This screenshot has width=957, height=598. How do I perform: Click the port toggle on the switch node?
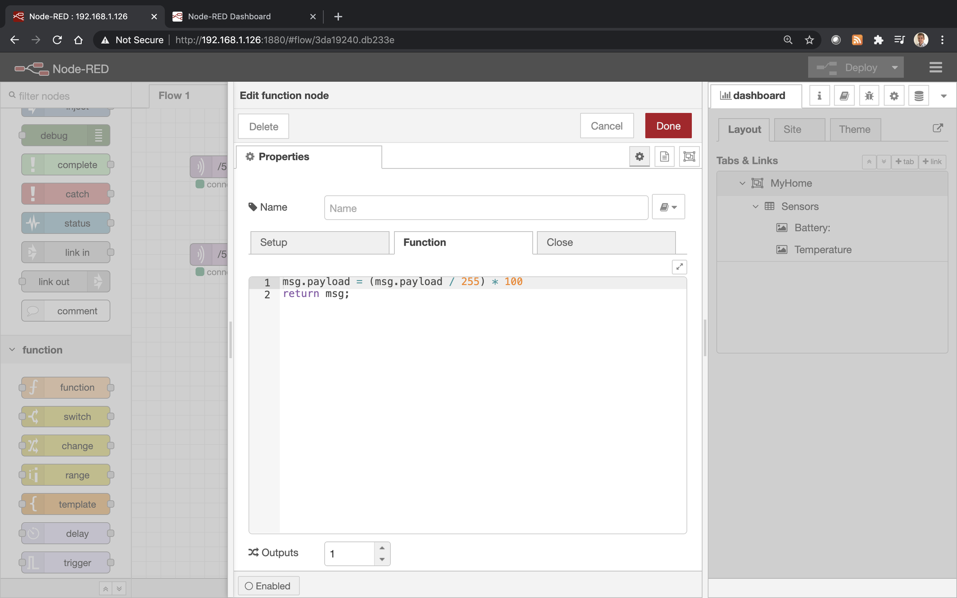tap(112, 416)
